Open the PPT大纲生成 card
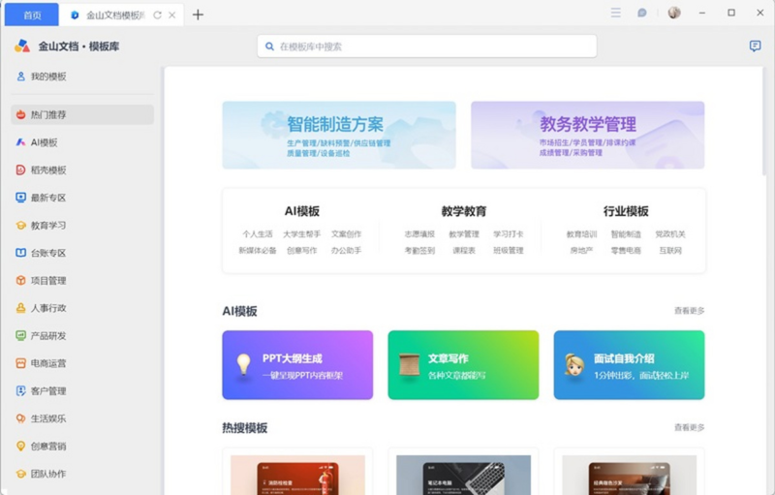This screenshot has height=495, width=775. tap(297, 364)
